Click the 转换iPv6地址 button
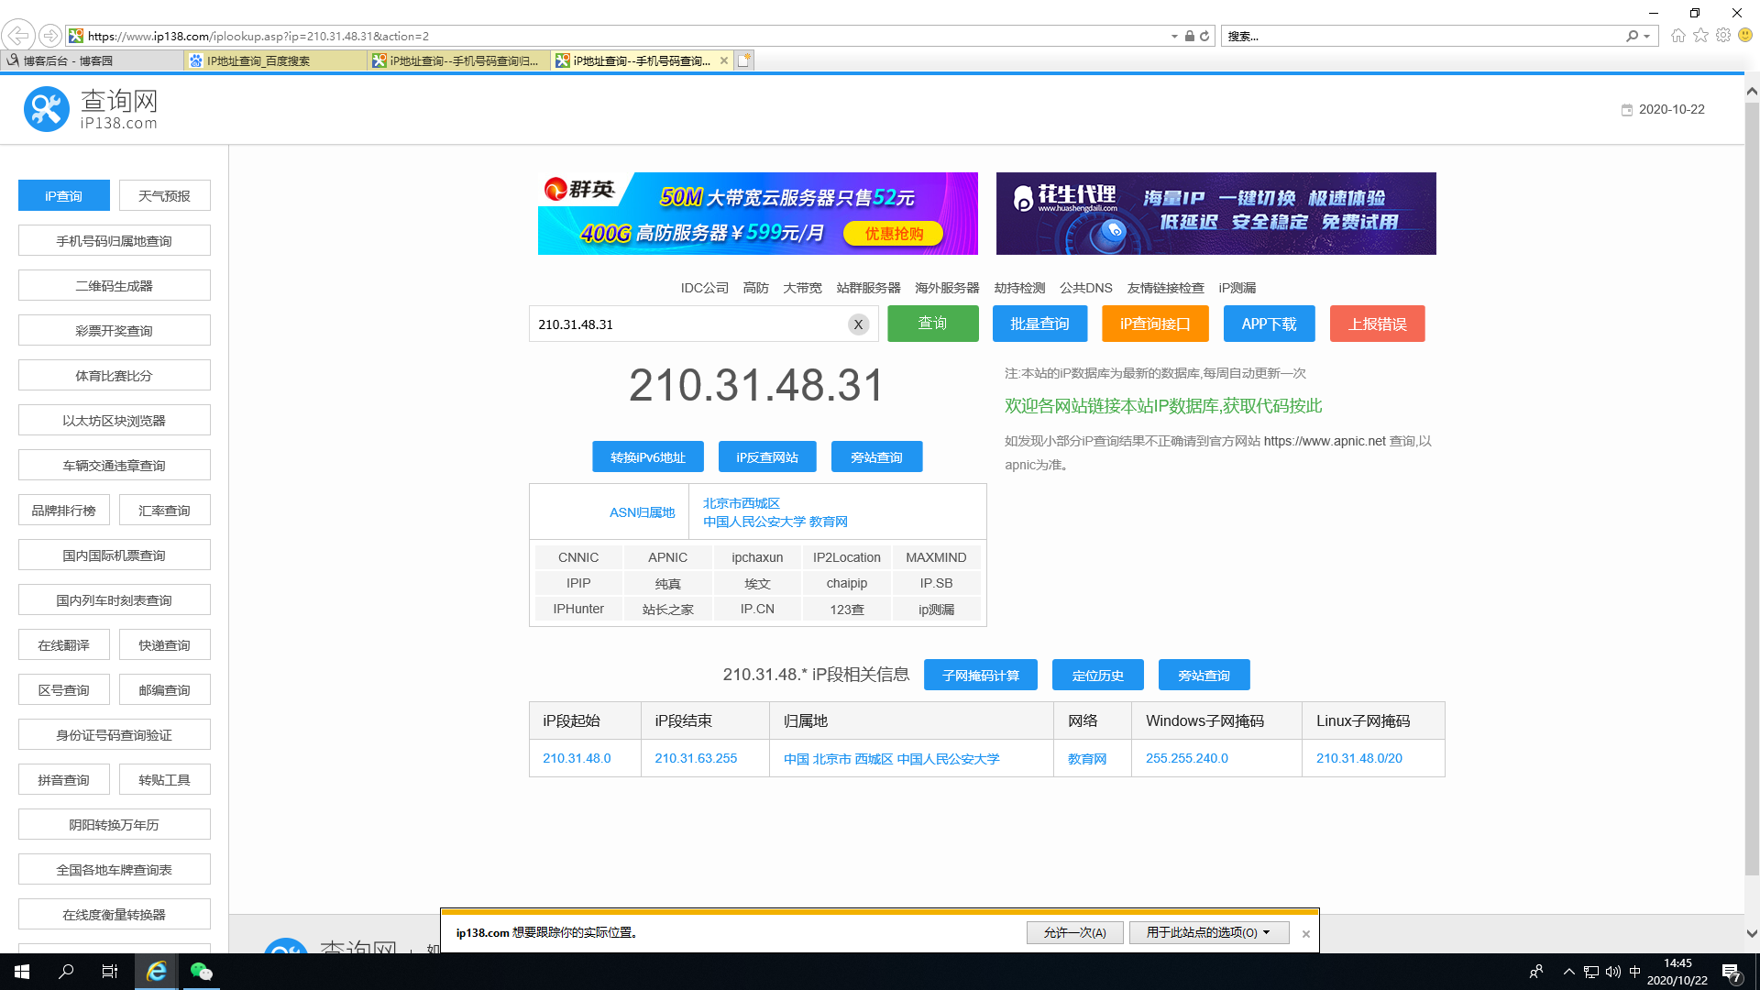Screen dimensions: 1760x990 (x=647, y=456)
